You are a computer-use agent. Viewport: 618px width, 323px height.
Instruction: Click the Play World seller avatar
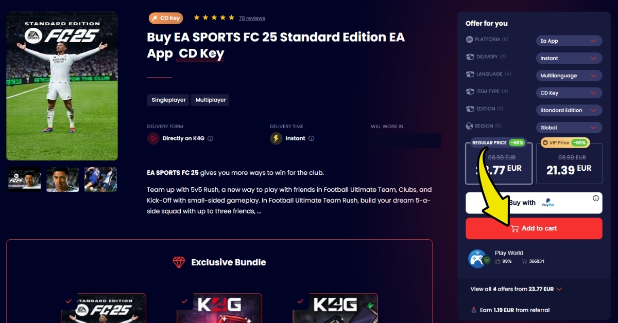pyautogui.click(x=477, y=258)
